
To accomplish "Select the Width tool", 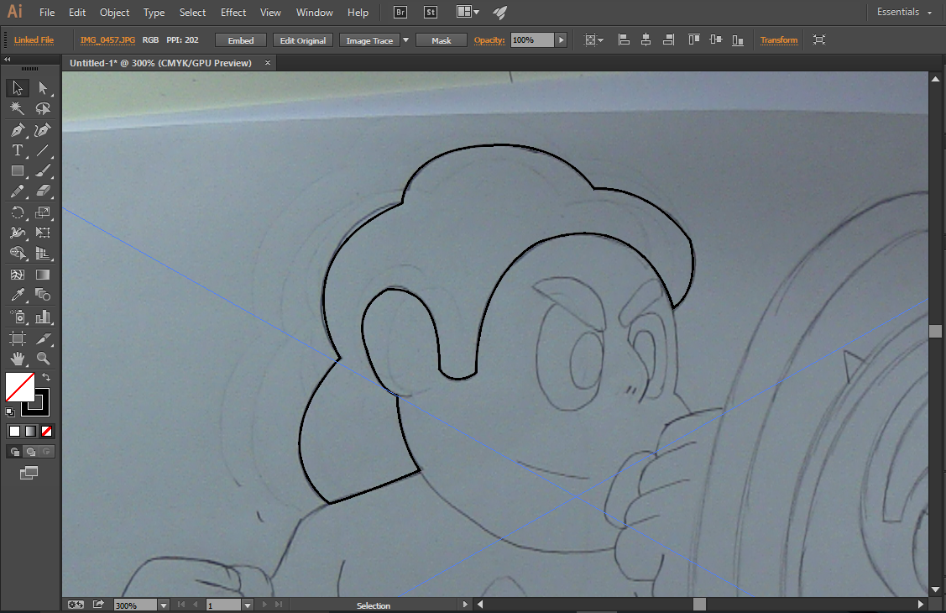I will 18,233.
